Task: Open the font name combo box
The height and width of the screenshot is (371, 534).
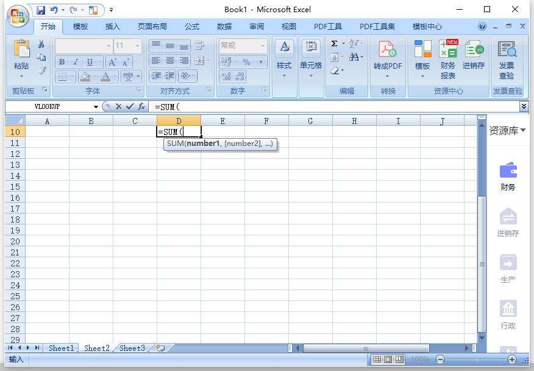Action: point(84,46)
